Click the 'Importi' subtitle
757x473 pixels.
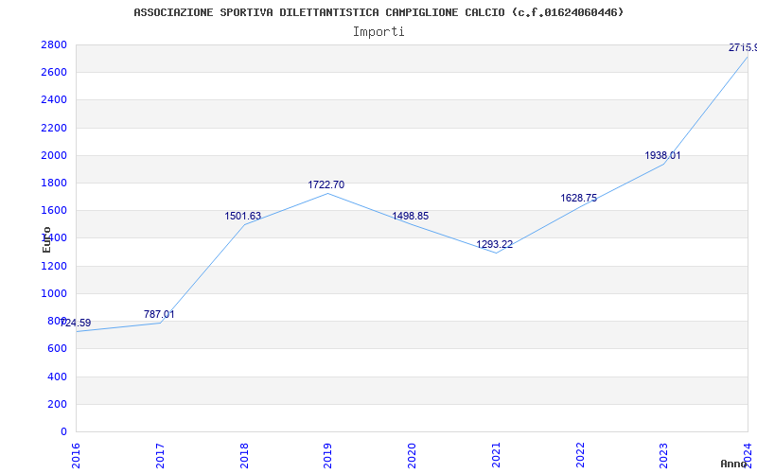[378, 32]
